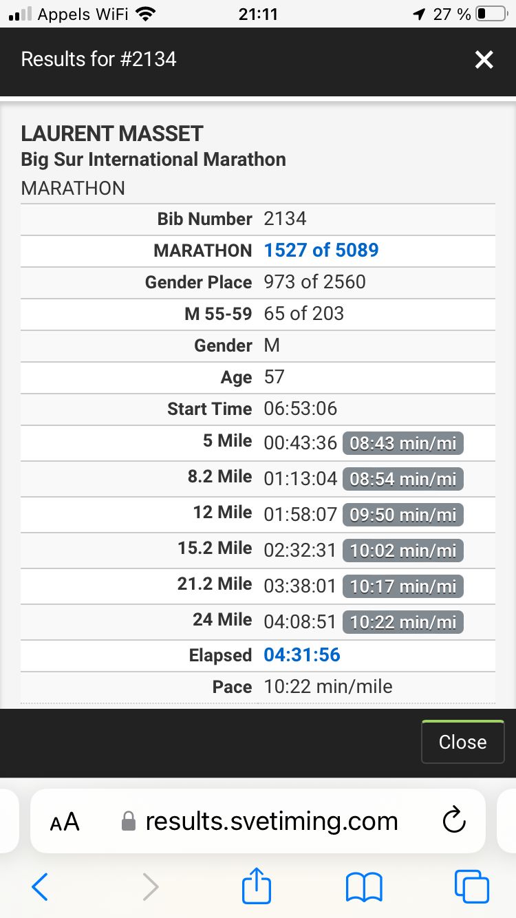Tap the Safari back arrow

(40, 886)
